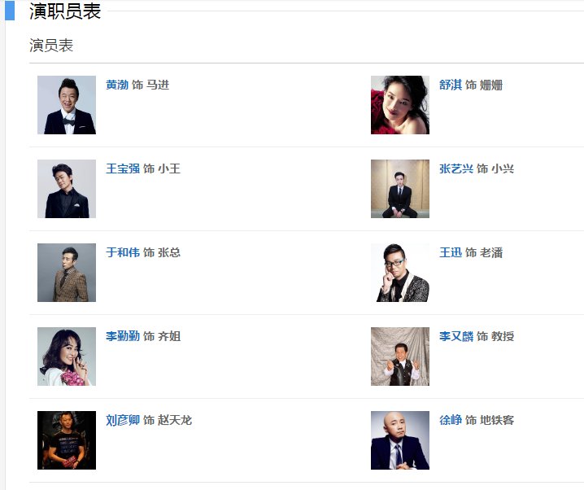This screenshot has height=490, width=584.
Task: Open thumbnail beside 张艺兴 饰 小兴
Action: (x=400, y=189)
